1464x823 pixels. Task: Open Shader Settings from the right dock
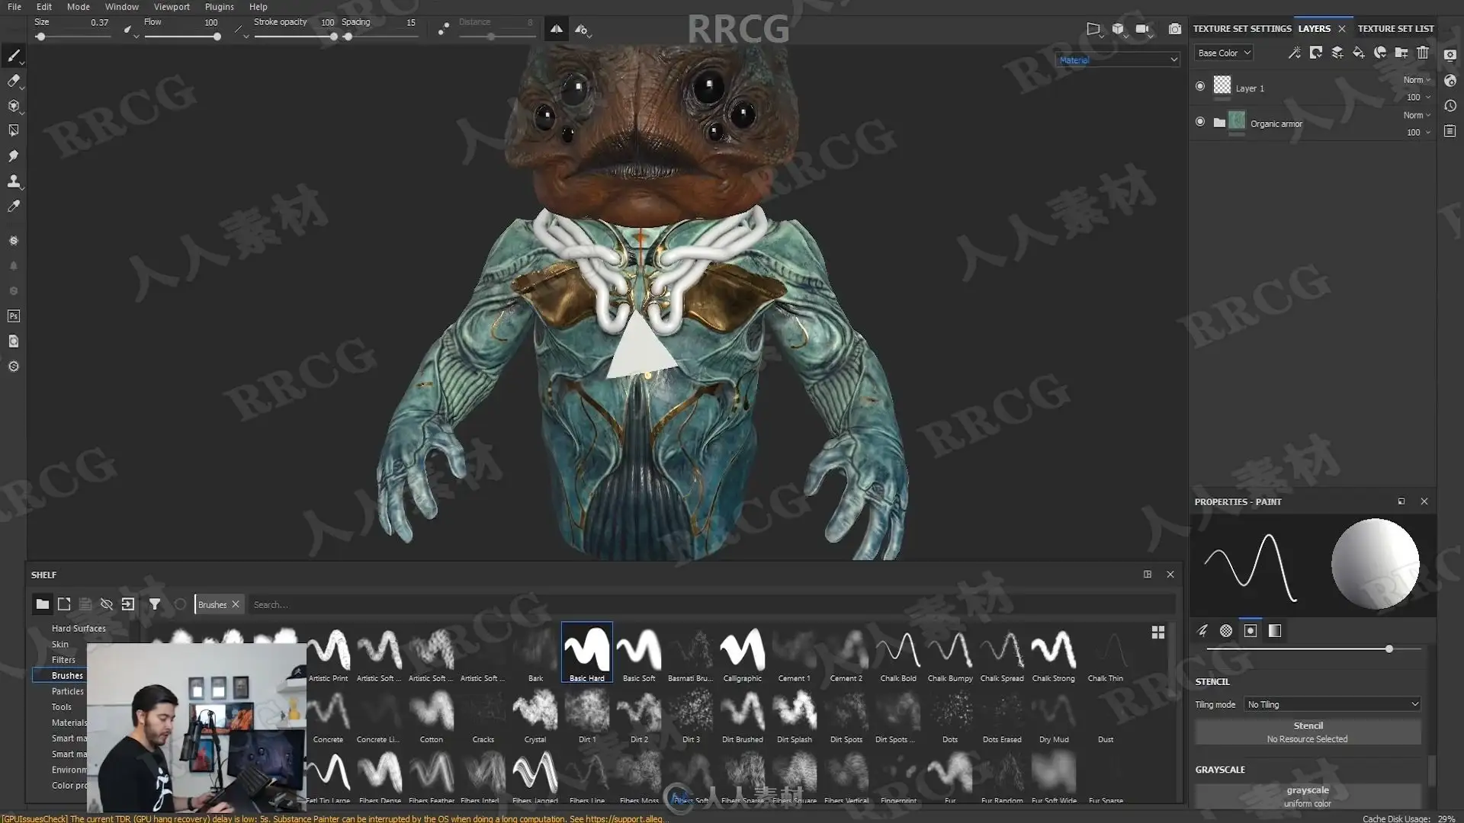tap(1450, 81)
